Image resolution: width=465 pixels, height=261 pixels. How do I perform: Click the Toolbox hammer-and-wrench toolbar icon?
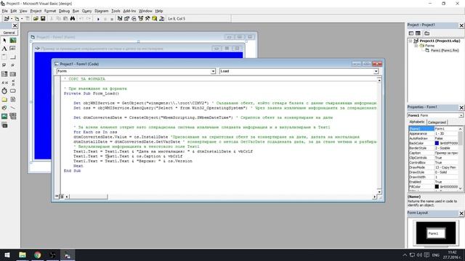(147, 19)
